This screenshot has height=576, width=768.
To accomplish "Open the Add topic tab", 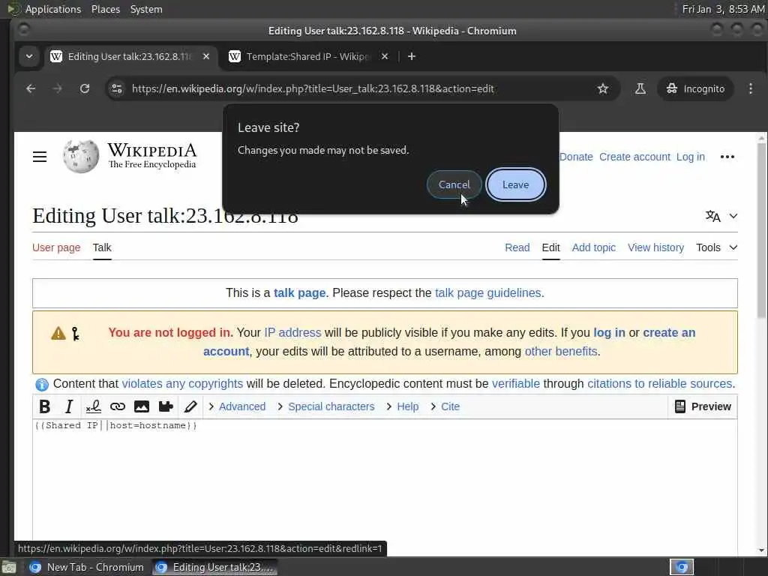I will (x=594, y=247).
